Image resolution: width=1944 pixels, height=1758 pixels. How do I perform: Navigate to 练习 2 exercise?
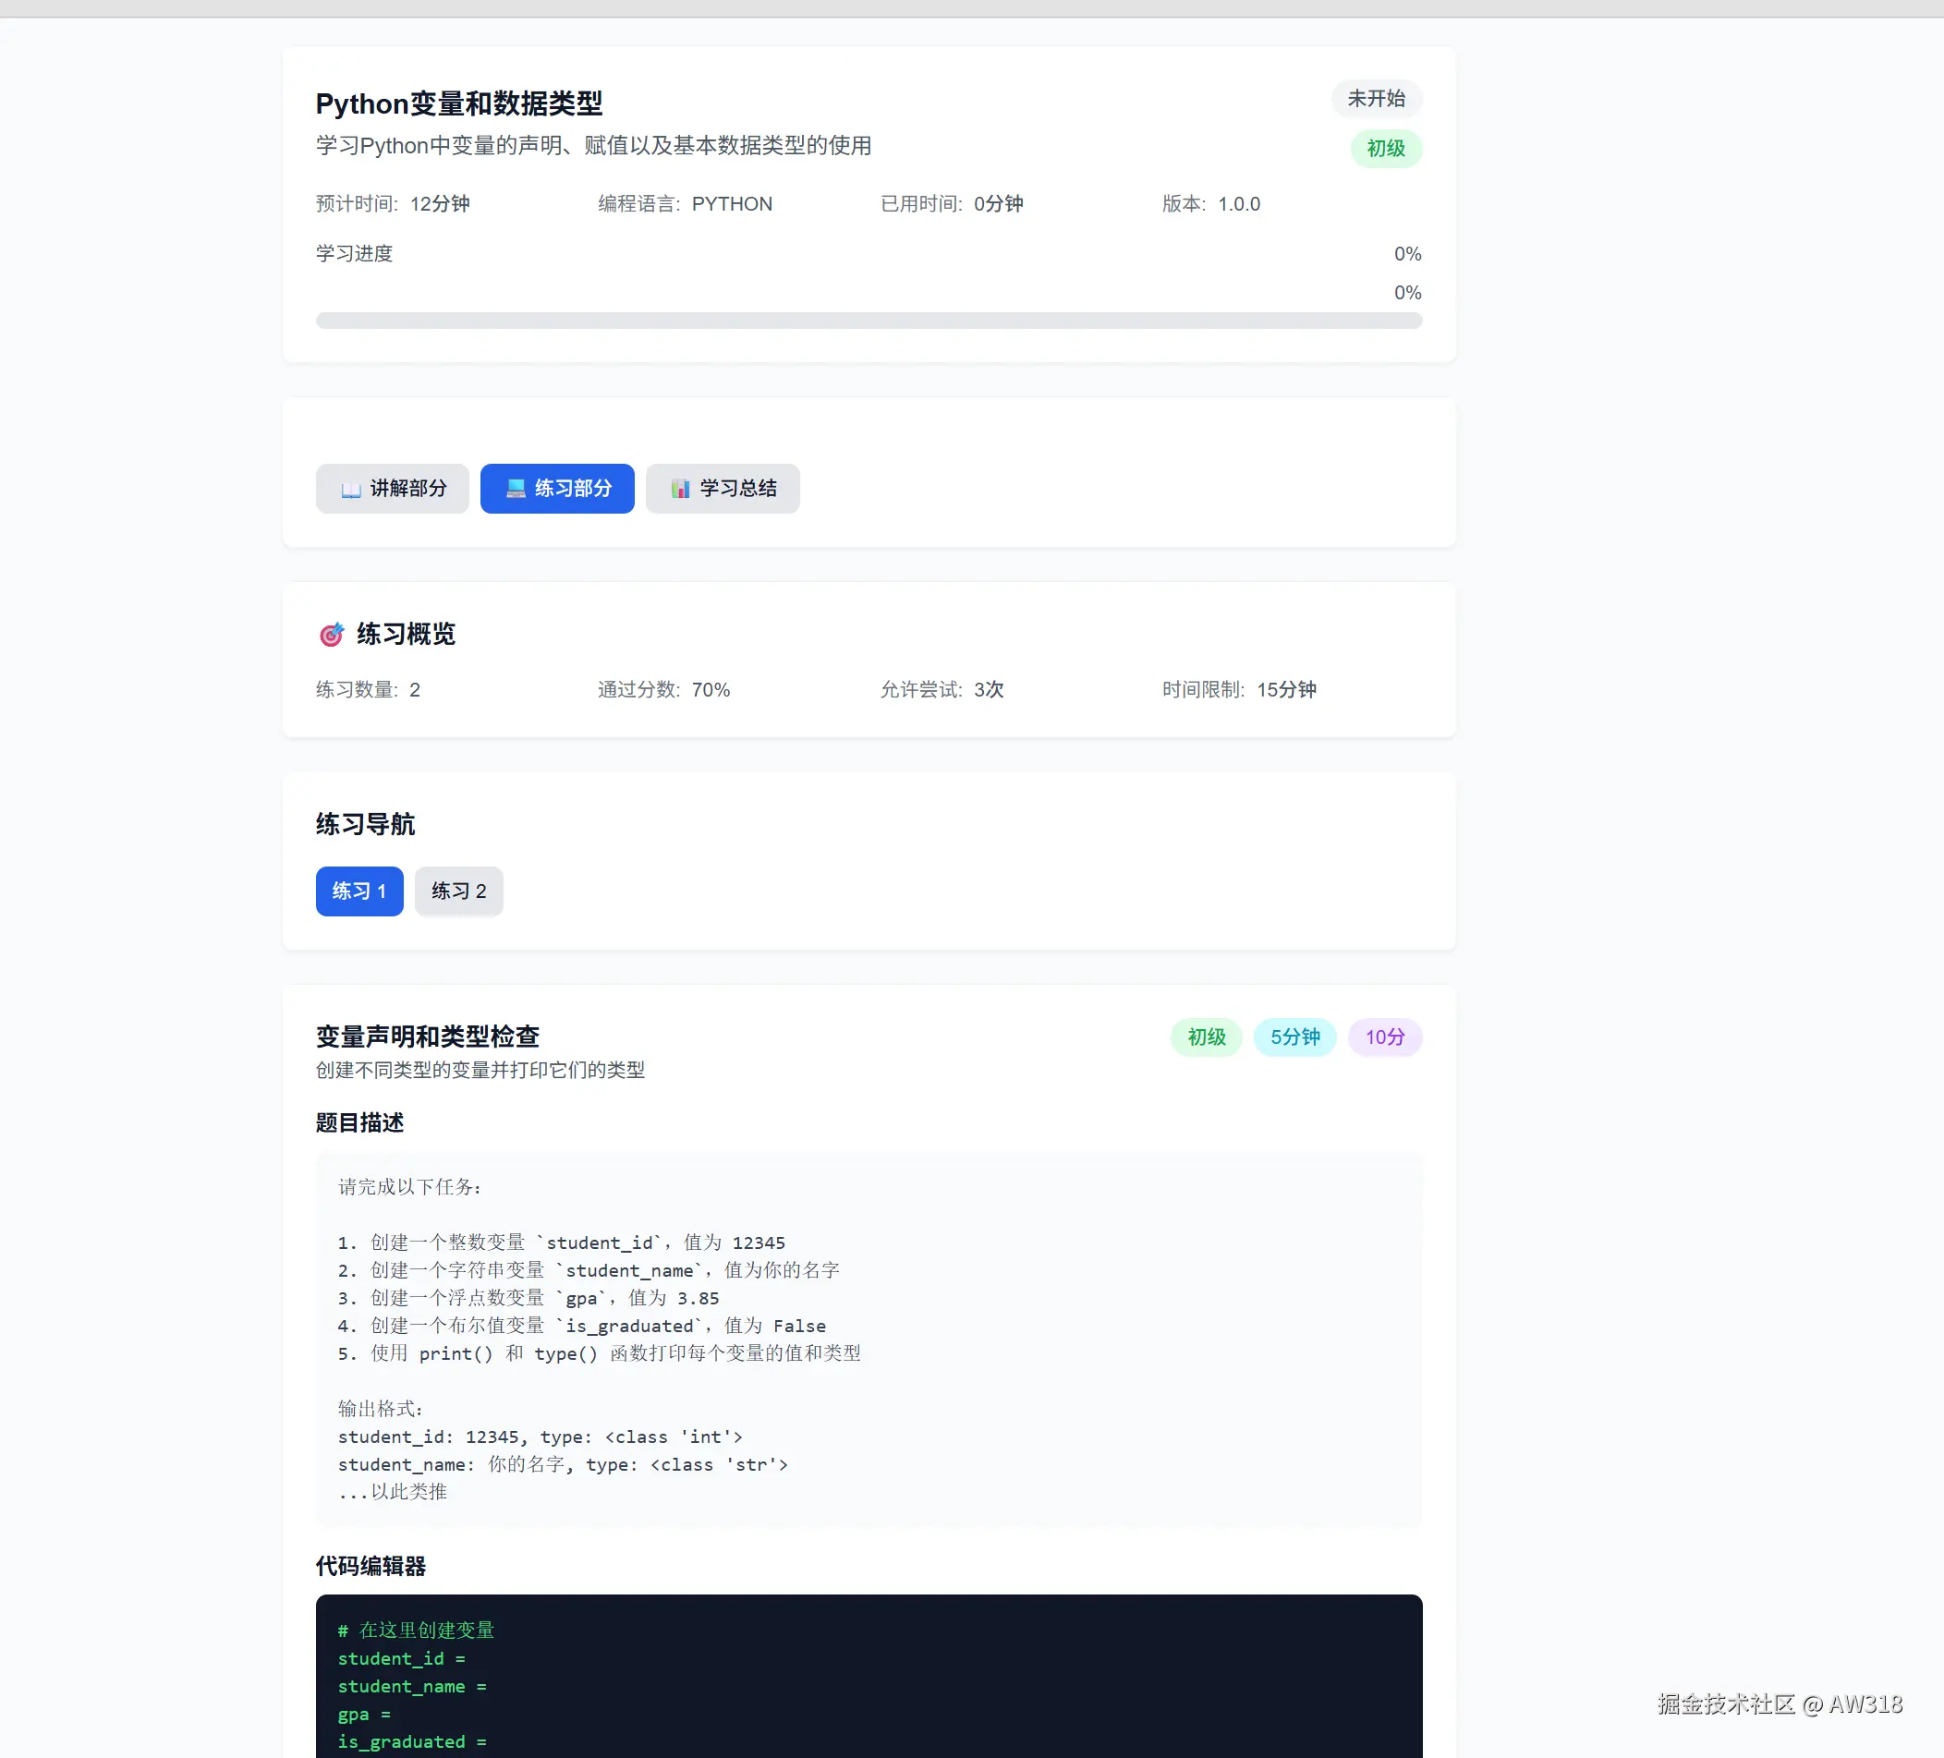tap(458, 891)
